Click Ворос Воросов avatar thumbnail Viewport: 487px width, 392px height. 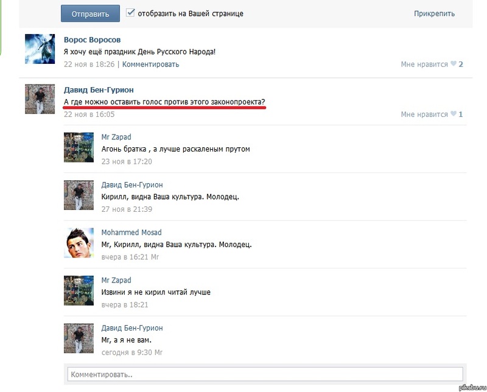[40, 49]
